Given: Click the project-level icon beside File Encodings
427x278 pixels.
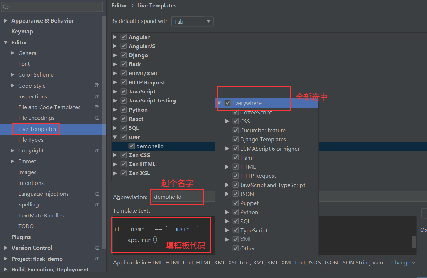Looking at the screenshot, I should pyautogui.click(x=97, y=118).
